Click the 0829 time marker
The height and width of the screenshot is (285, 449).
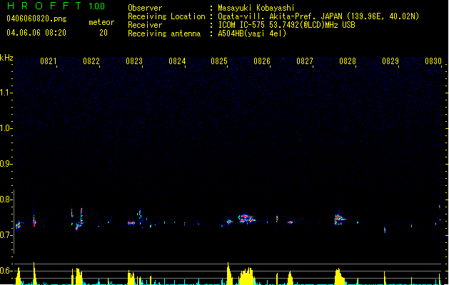(390, 61)
